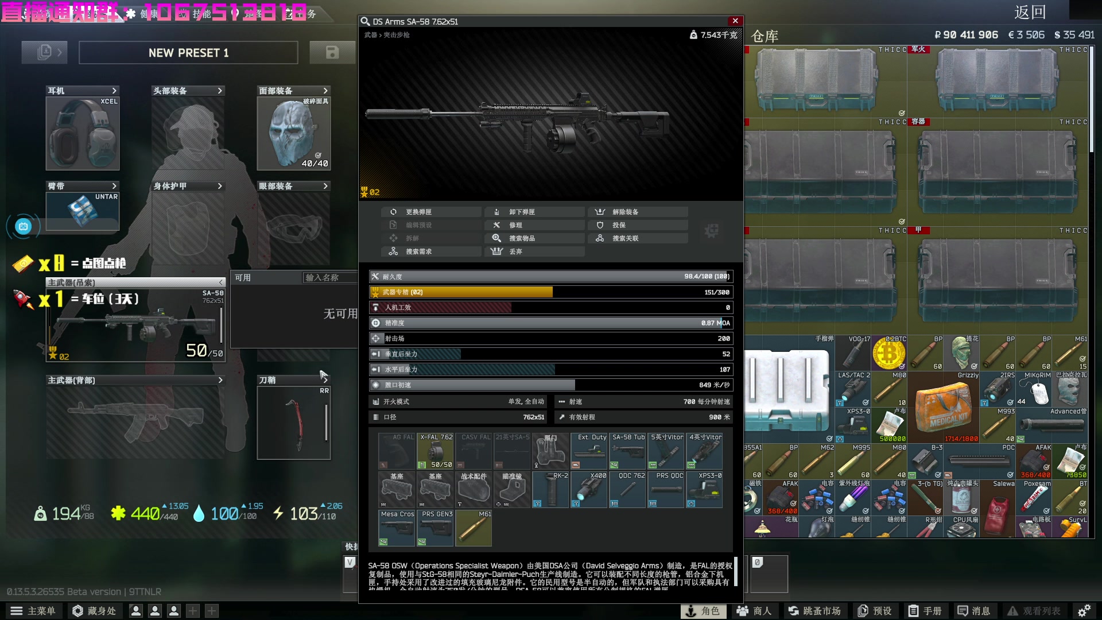Expand the 身体护甲 slot list
Screen dimensions: 1102x620
(220, 186)
